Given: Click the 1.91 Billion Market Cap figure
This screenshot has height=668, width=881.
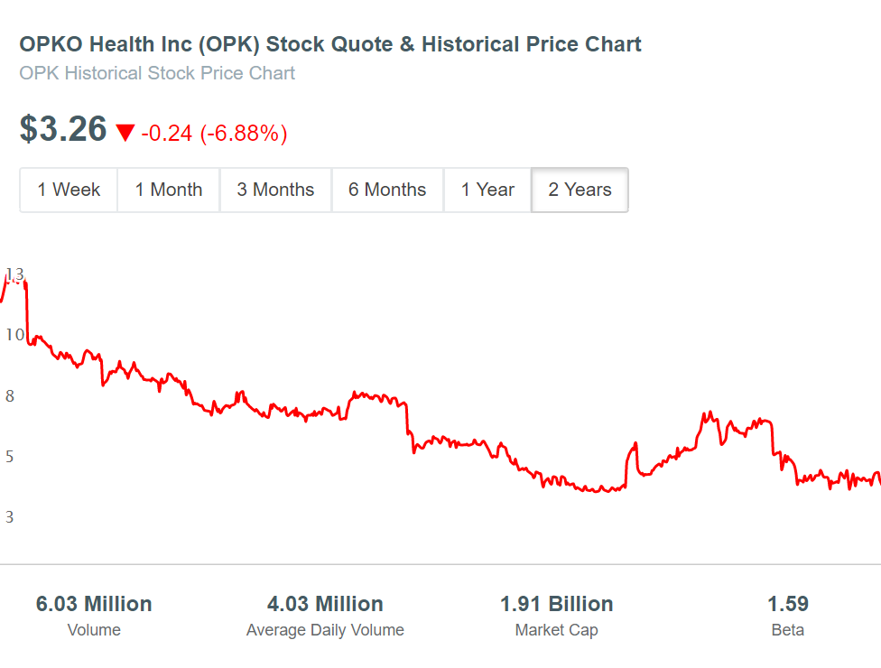Looking at the screenshot, I should point(557,616).
